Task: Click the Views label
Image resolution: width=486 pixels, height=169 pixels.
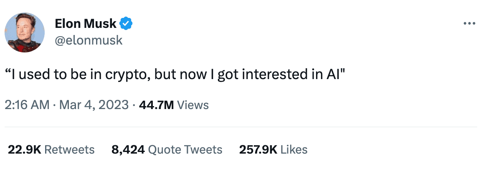Action: [x=193, y=104]
